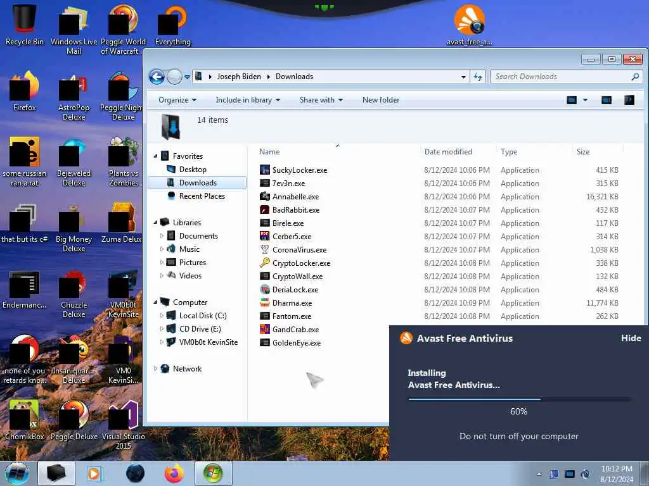
Task: Open Firefox from the taskbar
Action: pyautogui.click(x=174, y=473)
